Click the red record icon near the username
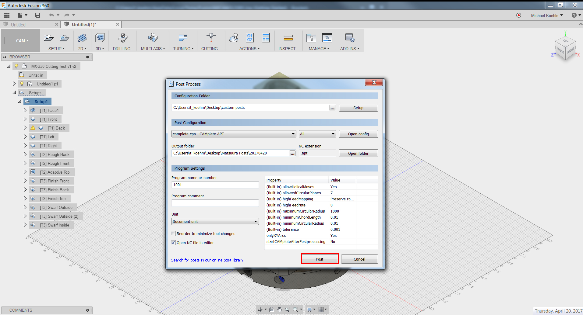The width and height of the screenshot is (583, 315). coord(519,15)
